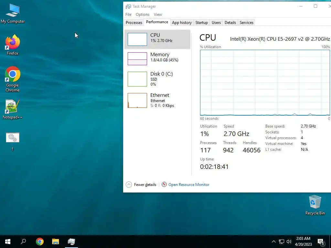Open the Recycle Bin

[x=315, y=205]
